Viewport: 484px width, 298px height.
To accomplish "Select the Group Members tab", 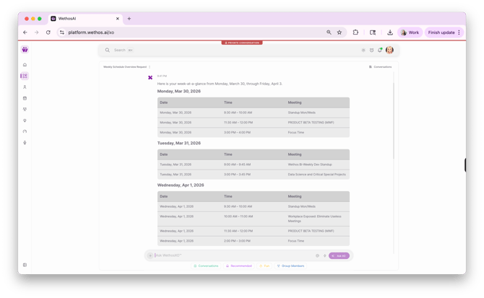I will pos(290,266).
